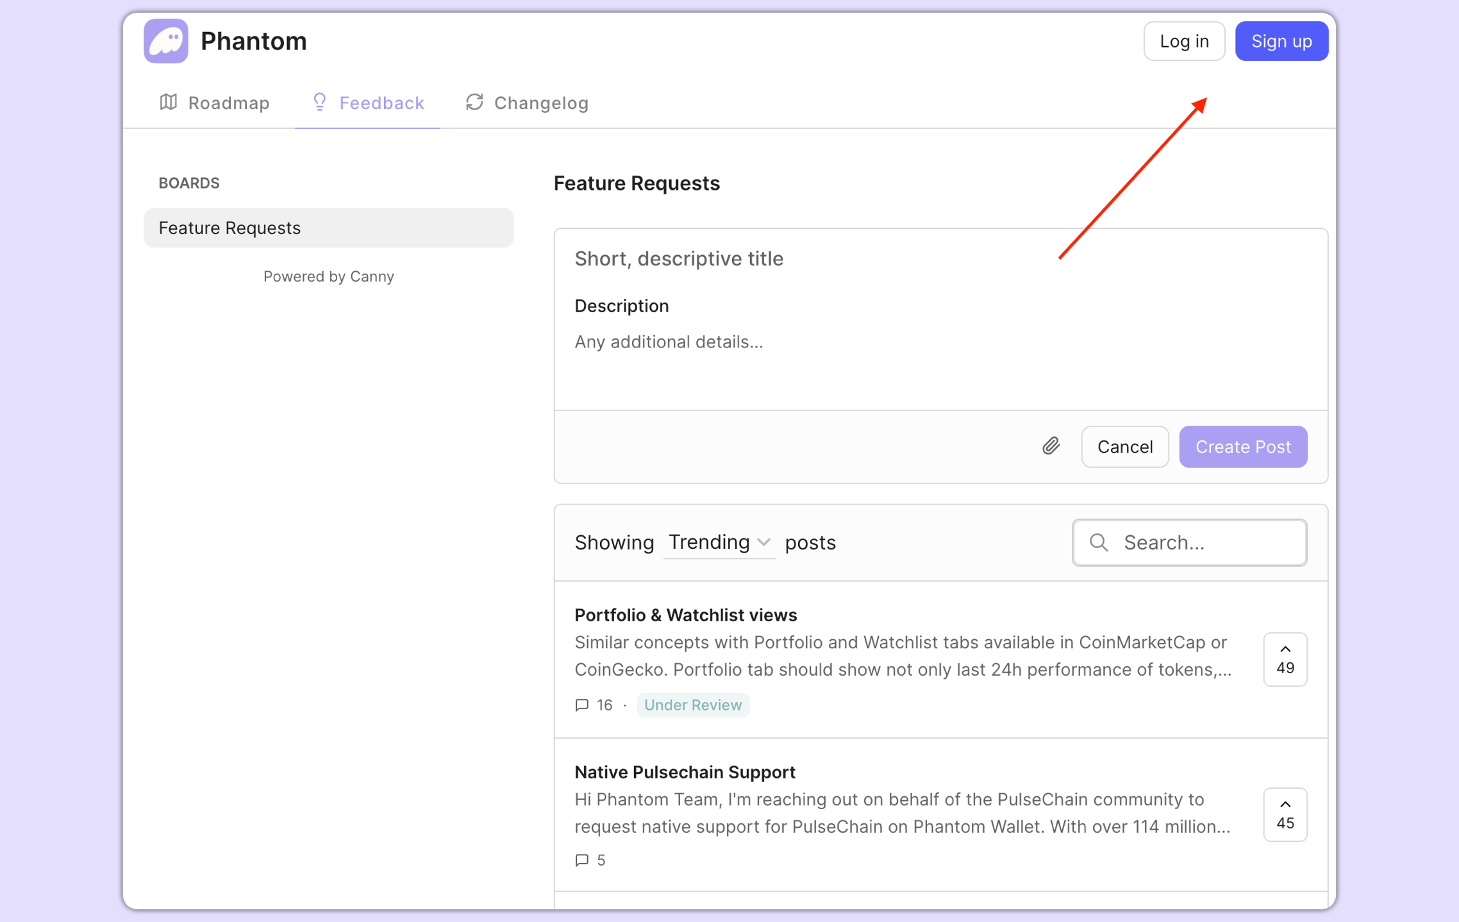Viewport: 1459px width, 922px height.
Task: Select the Feature Requests board
Action: (329, 228)
